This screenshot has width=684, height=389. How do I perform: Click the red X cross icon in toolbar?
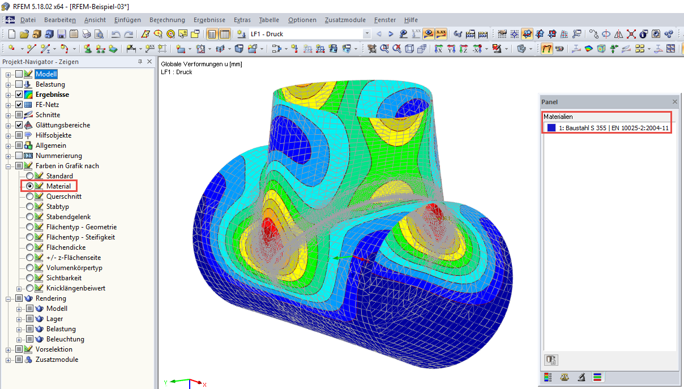pos(631,34)
